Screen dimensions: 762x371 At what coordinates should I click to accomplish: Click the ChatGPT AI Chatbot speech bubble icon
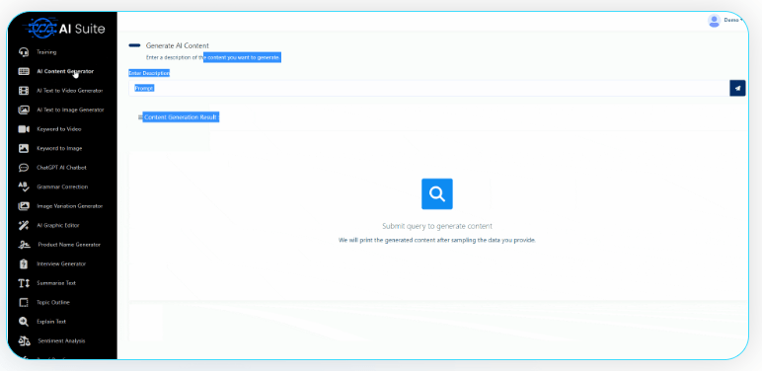[x=24, y=168]
